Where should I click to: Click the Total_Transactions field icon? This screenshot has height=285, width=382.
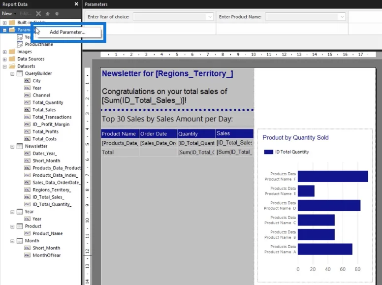27,117
